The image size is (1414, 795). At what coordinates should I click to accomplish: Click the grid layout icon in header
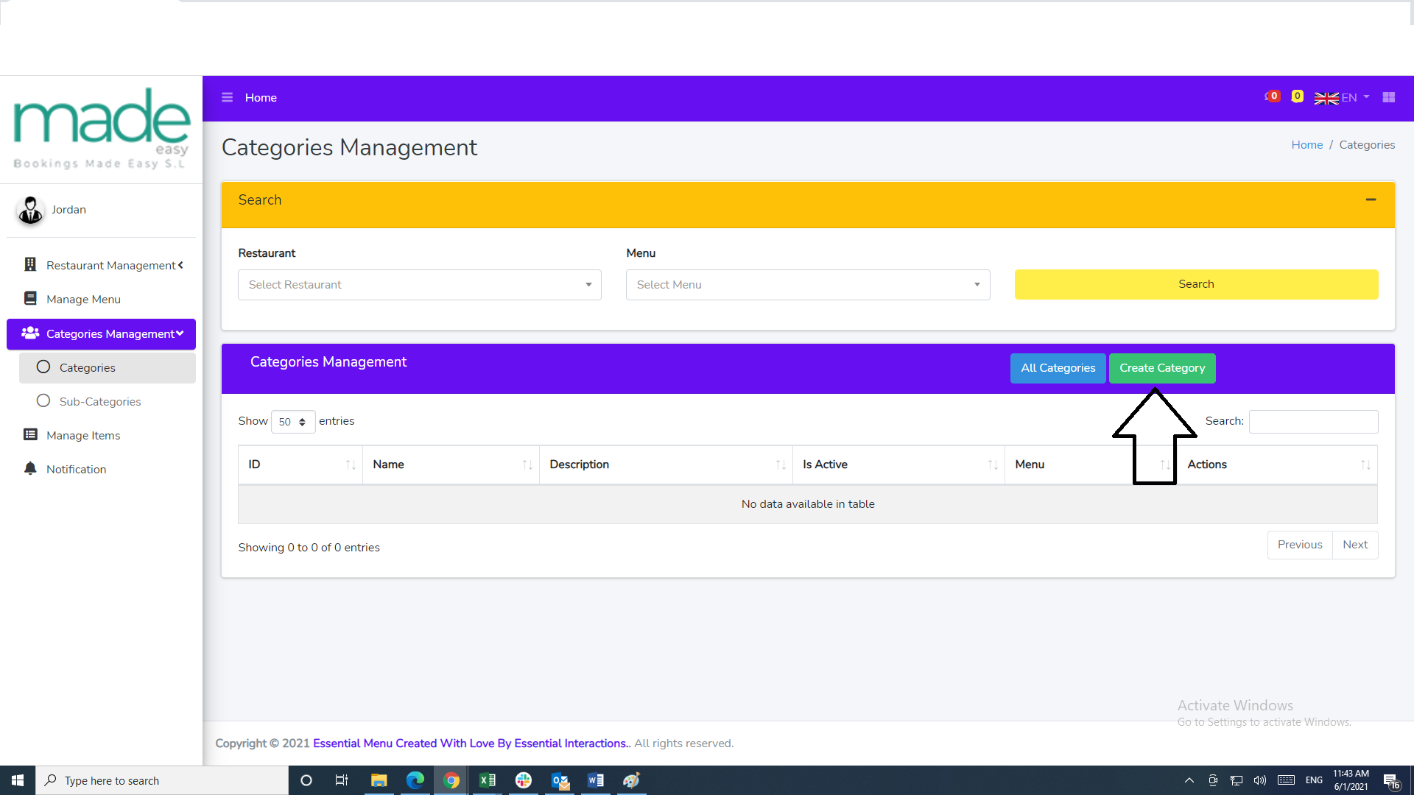pyautogui.click(x=1389, y=97)
